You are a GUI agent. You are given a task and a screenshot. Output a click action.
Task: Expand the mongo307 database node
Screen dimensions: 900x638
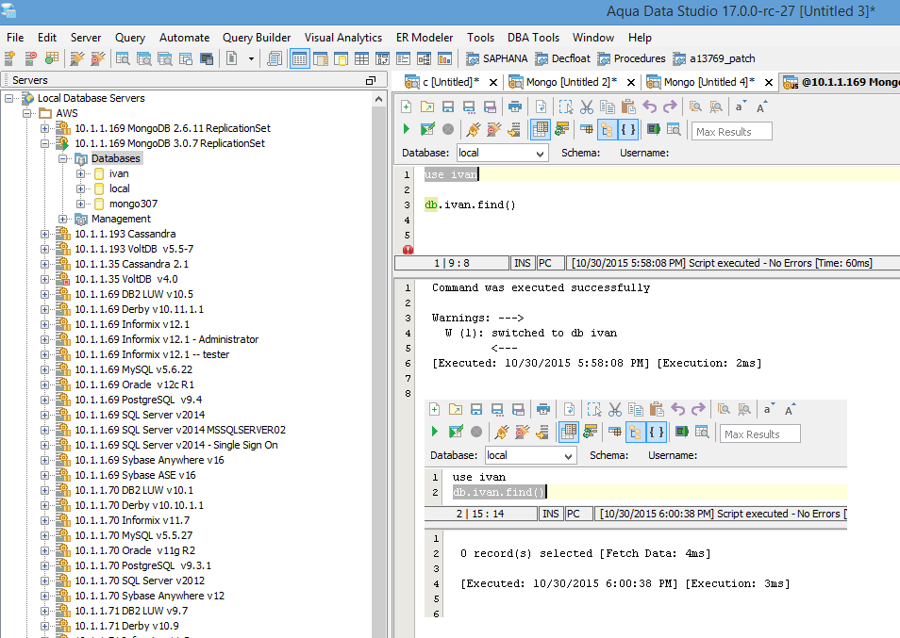coord(80,204)
